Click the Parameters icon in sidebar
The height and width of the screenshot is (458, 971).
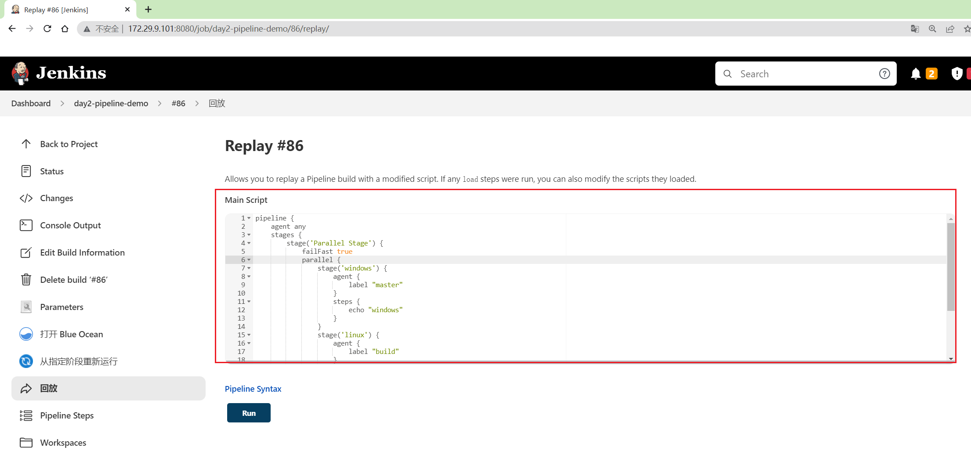(26, 307)
